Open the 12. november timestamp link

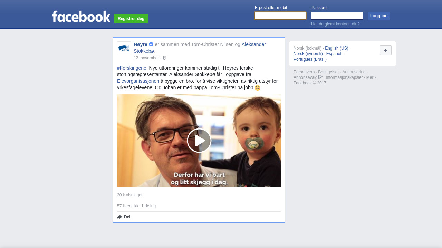[x=146, y=58]
